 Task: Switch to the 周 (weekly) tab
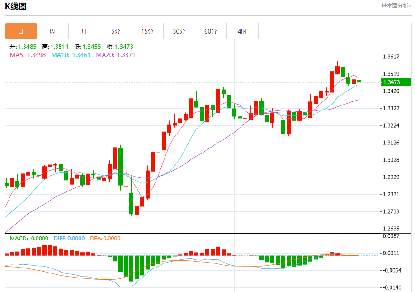pos(52,31)
